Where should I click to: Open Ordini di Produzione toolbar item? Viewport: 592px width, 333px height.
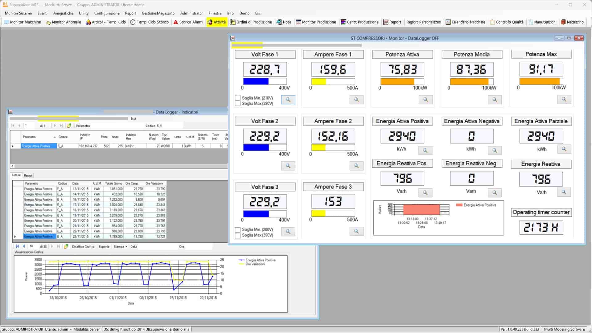(x=251, y=22)
